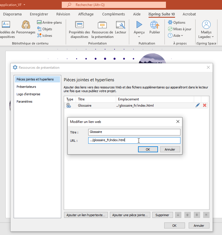This screenshot has height=235, width=222.
Task: Select Présentateurs in the sidebar
Action: tap(26, 87)
